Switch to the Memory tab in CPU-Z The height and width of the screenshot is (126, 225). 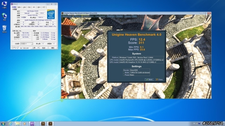(x=29, y=7)
